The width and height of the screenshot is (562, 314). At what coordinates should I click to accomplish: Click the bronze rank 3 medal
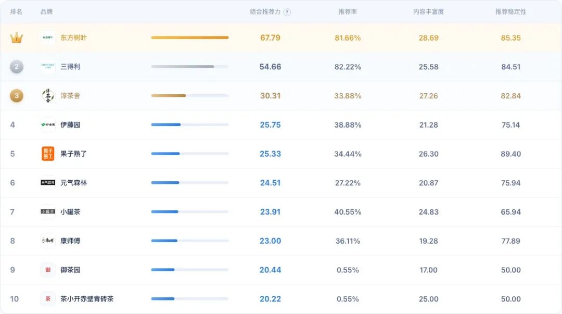[17, 96]
